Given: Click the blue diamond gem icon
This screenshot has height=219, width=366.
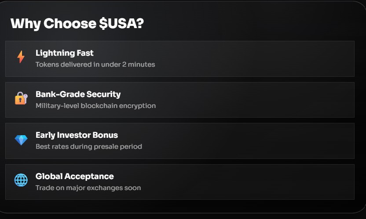Looking at the screenshot, I should point(21,140).
